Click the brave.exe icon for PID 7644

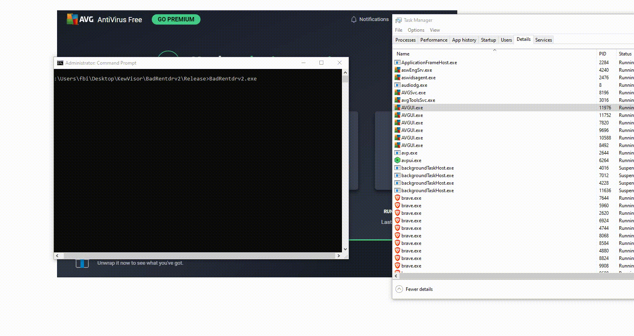[397, 198]
